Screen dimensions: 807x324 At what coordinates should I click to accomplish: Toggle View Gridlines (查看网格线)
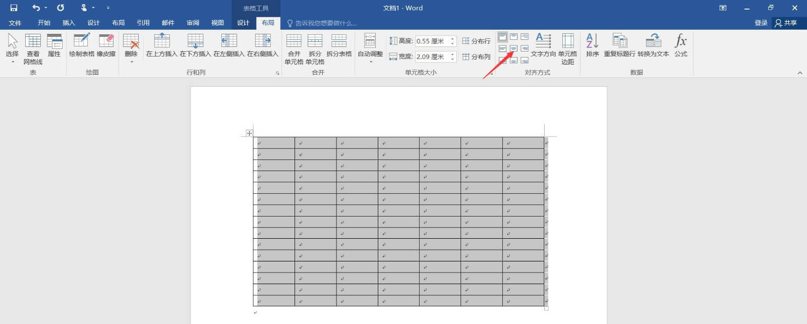tap(33, 49)
